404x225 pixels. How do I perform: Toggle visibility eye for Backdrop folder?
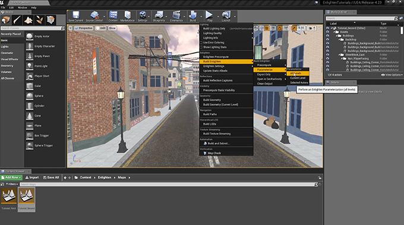pos(327,40)
